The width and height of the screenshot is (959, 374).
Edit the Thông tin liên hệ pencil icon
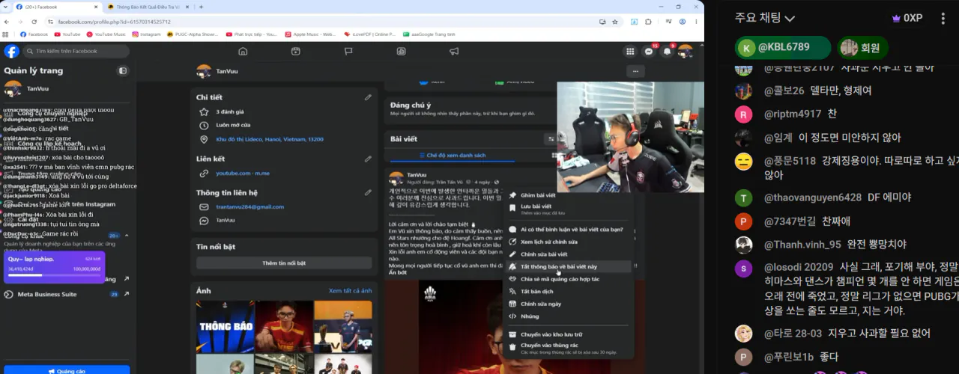tap(368, 192)
